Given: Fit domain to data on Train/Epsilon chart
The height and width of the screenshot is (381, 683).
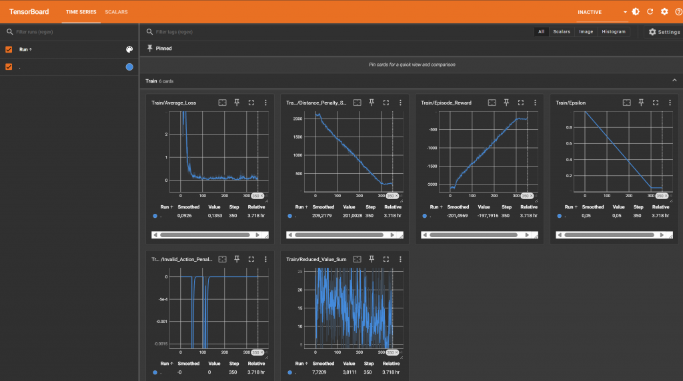Looking at the screenshot, I should click(x=626, y=103).
